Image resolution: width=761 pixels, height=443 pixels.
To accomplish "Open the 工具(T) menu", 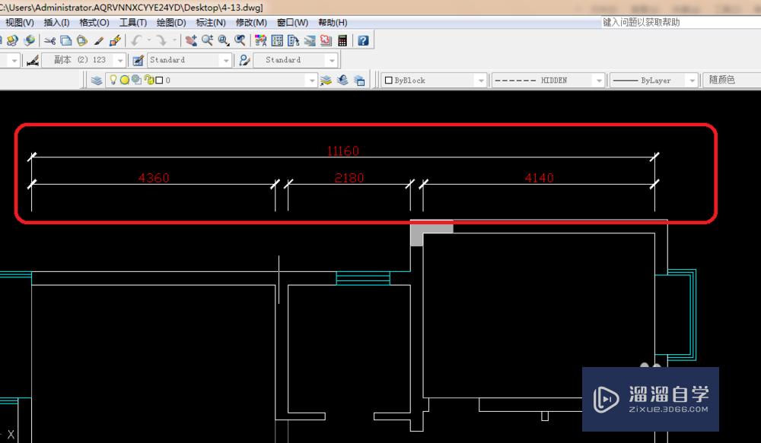I will [x=133, y=22].
